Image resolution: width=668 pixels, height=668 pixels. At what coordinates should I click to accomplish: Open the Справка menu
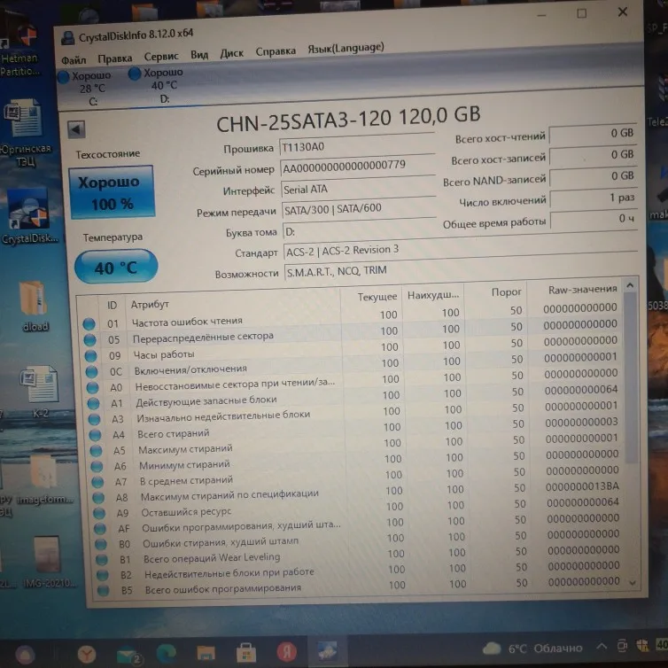coord(276,51)
